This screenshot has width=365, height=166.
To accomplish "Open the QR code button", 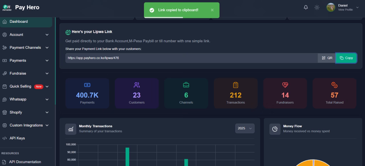I will (x=327, y=58).
